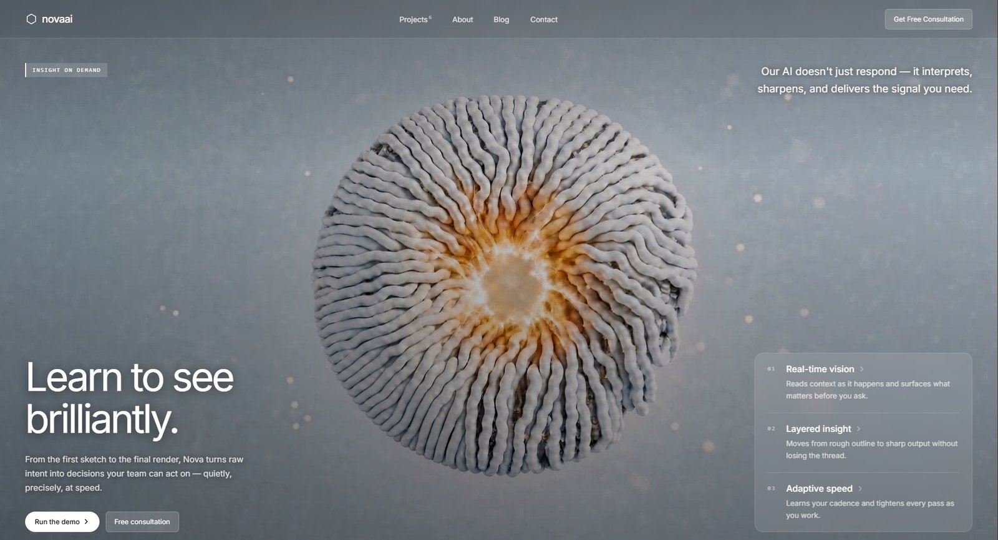The width and height of the screenshot is (998, 540).
Task: Expand chevron next to Real-time vision
Action: pos(862,369)
